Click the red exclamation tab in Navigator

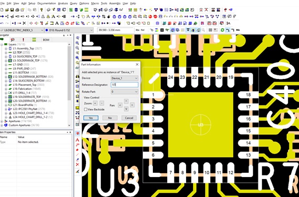click(x=23, y=40)
